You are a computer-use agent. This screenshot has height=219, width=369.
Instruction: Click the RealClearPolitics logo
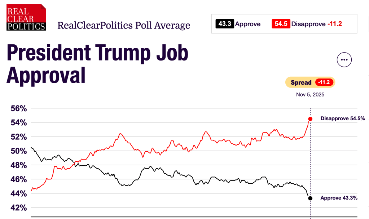click(26, 17)
